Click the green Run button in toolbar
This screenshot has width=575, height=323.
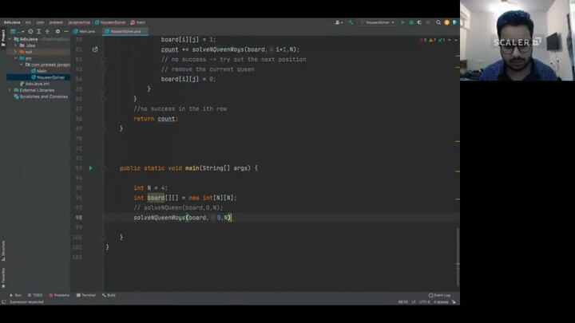click(402, 22)
